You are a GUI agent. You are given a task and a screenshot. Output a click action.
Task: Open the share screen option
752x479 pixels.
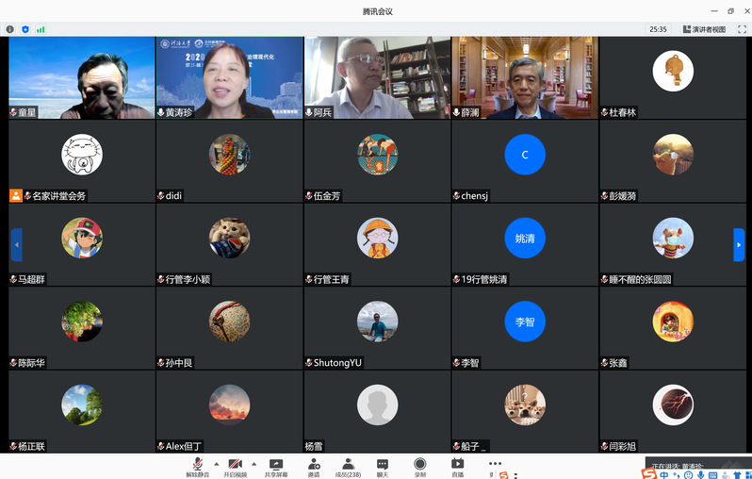click(x=276, y=464)
